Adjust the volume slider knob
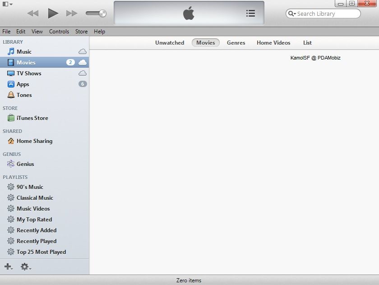 tap(103, 13)
